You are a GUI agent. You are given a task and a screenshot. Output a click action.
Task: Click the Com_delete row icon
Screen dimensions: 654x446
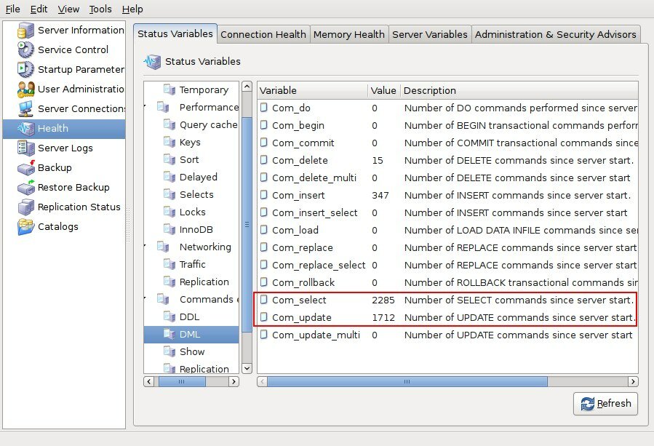click(263, 160)
